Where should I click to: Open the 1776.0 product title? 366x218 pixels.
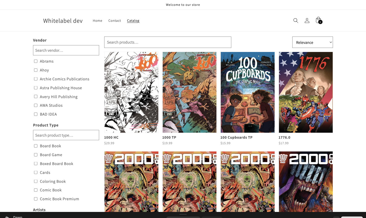pyautogui.click(x=284, y=137)
